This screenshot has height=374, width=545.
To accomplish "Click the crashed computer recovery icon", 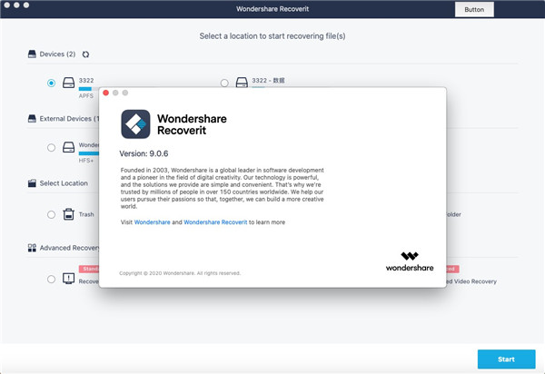I will tap(68, 279).
